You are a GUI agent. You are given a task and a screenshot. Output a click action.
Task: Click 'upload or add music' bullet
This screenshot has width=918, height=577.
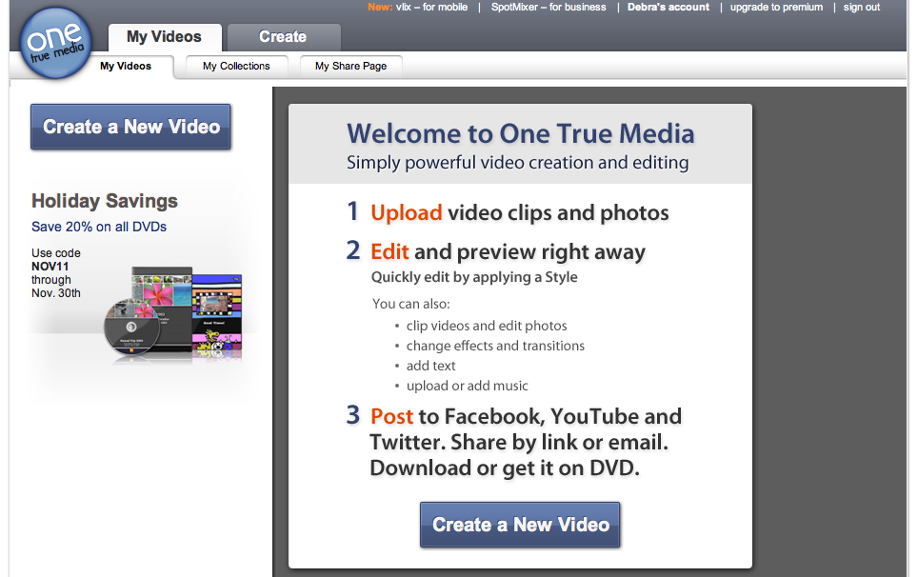[x=468, y=386]
